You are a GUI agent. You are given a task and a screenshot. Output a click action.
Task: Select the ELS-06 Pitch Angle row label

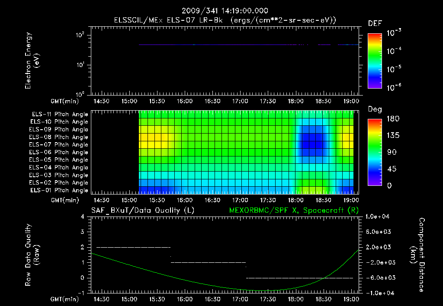pyautogui.click(x=59, y=153)
